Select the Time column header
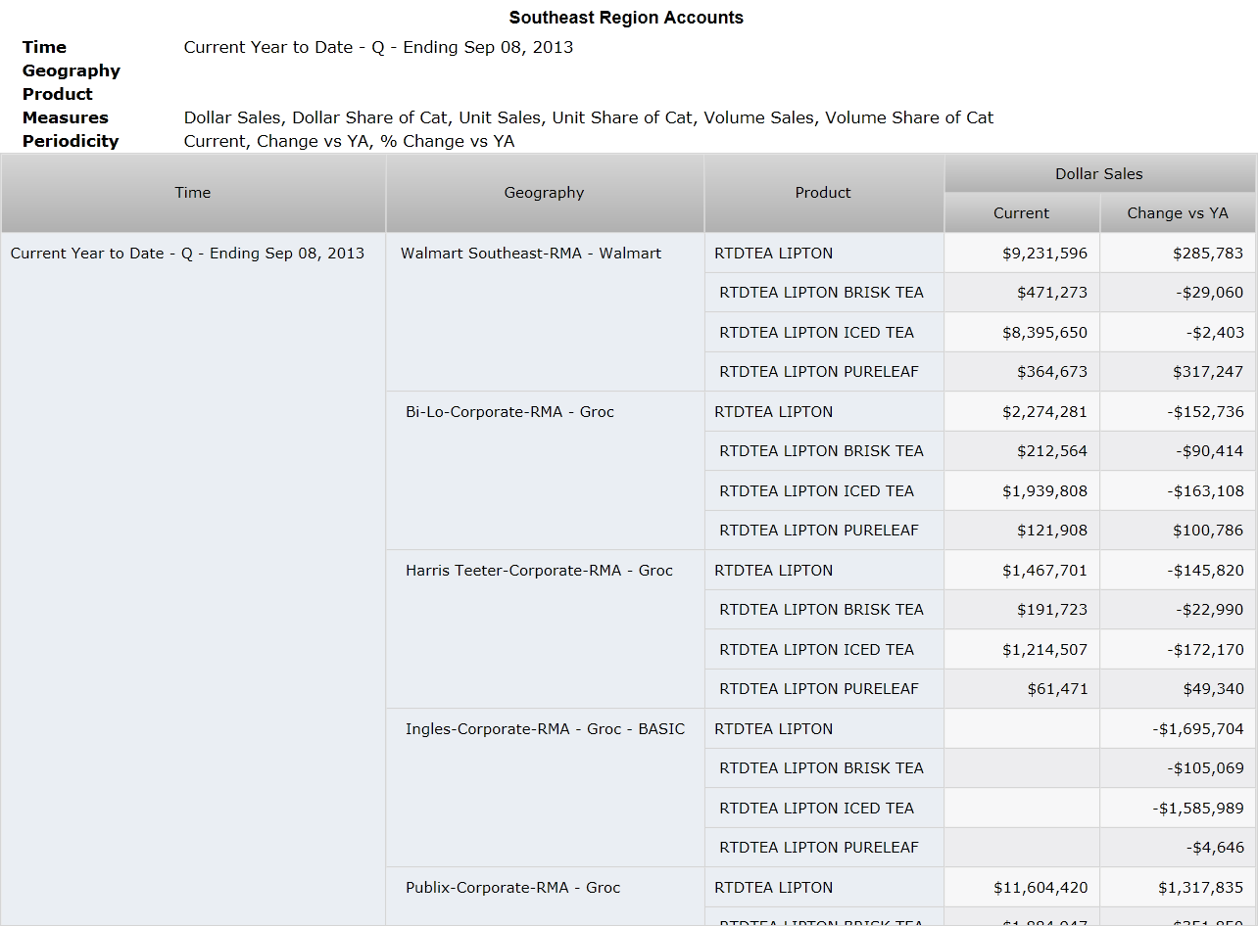Screen dimensions: 1258x926 [x=193, y=193]
